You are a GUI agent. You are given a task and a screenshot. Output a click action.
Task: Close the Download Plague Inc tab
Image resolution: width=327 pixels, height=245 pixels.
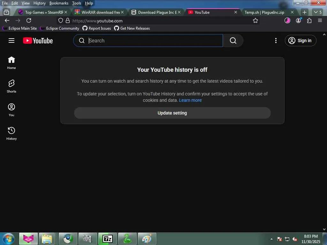[x=179, y=12]
